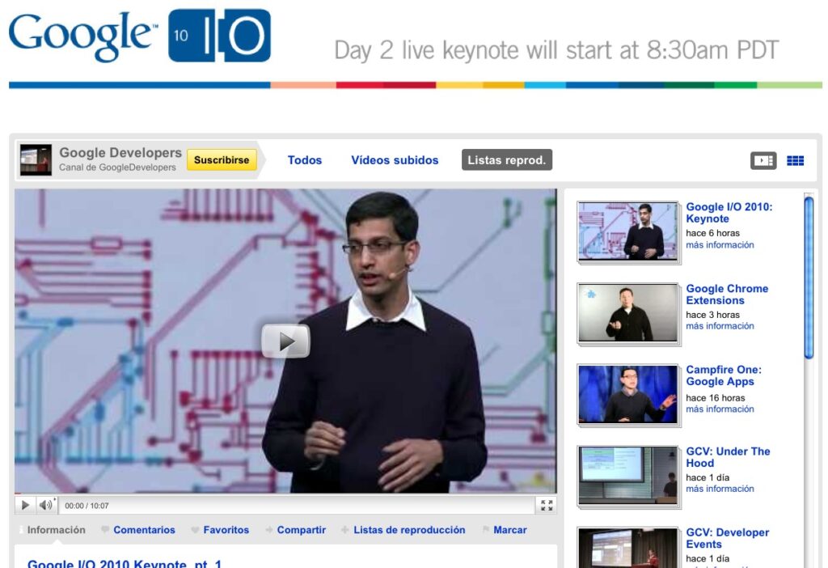The height and width of the screenshot is (568, 828).
Task: Select the Listas reprod. tab
Action: click(x=507, y=160)
